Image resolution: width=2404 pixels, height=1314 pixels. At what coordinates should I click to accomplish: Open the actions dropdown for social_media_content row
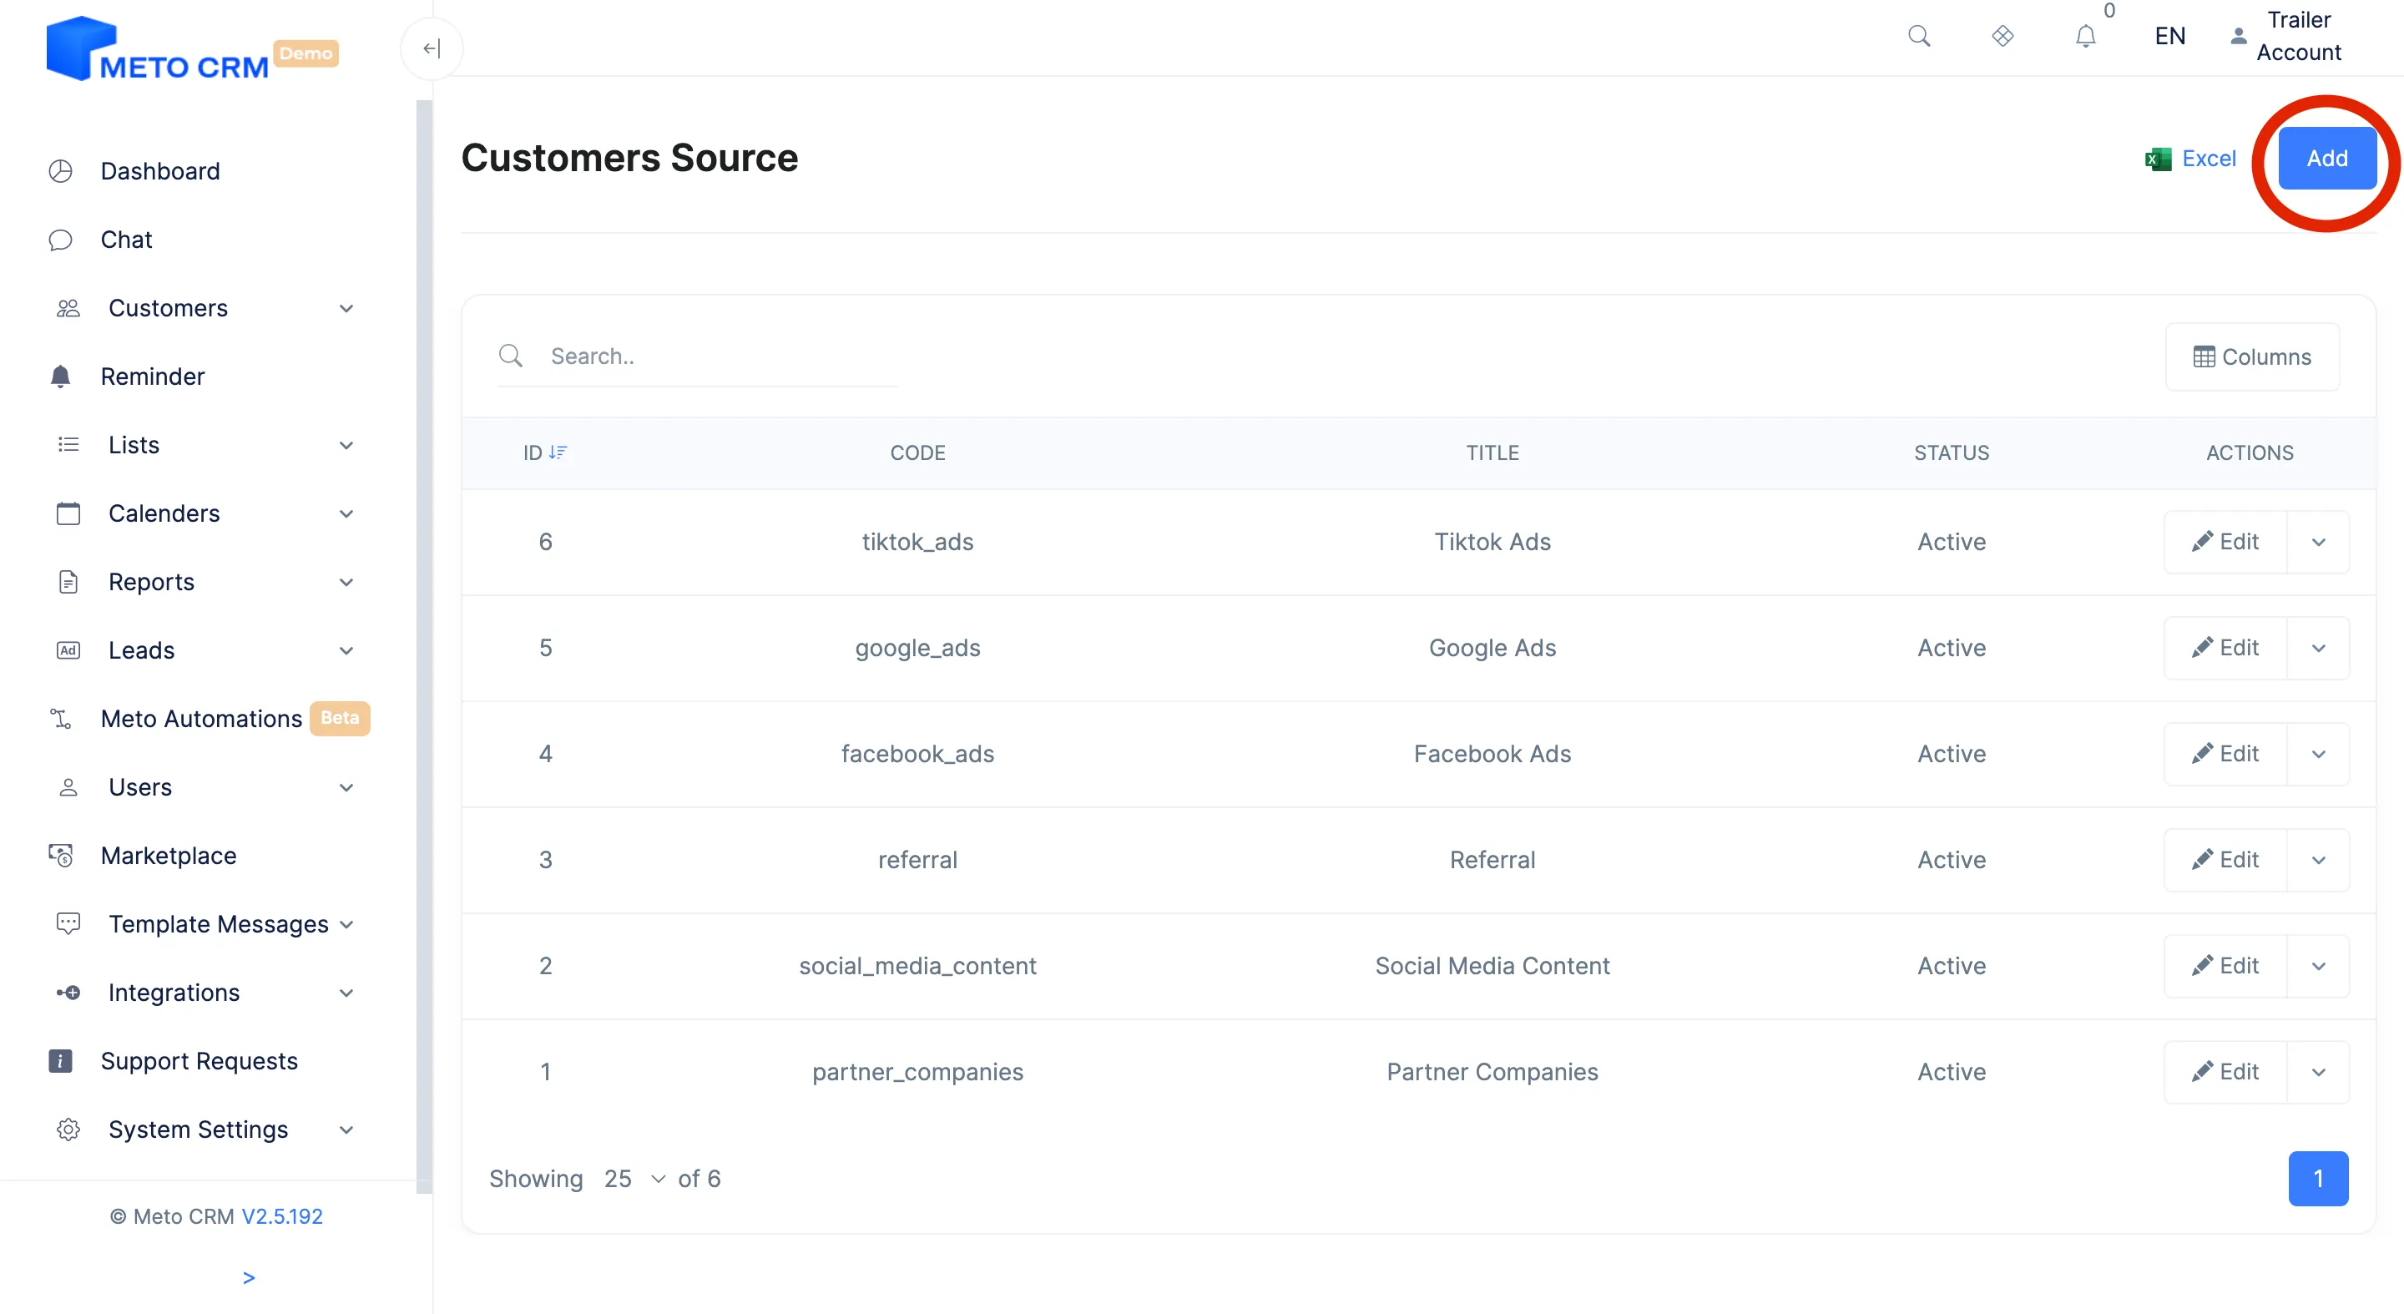pos(2318,966)
